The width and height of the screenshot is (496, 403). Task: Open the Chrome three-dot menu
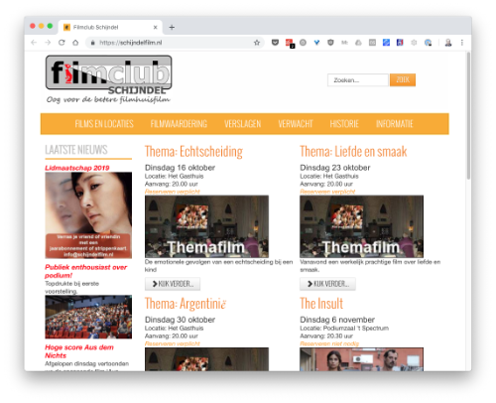[462, 43]
